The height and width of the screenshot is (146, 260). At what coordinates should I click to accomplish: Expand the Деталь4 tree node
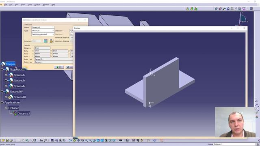pyautogui.click(x=6, y=86)
